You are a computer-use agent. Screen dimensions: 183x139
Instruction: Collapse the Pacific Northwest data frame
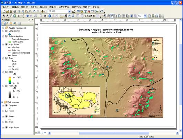click(3, 28)
